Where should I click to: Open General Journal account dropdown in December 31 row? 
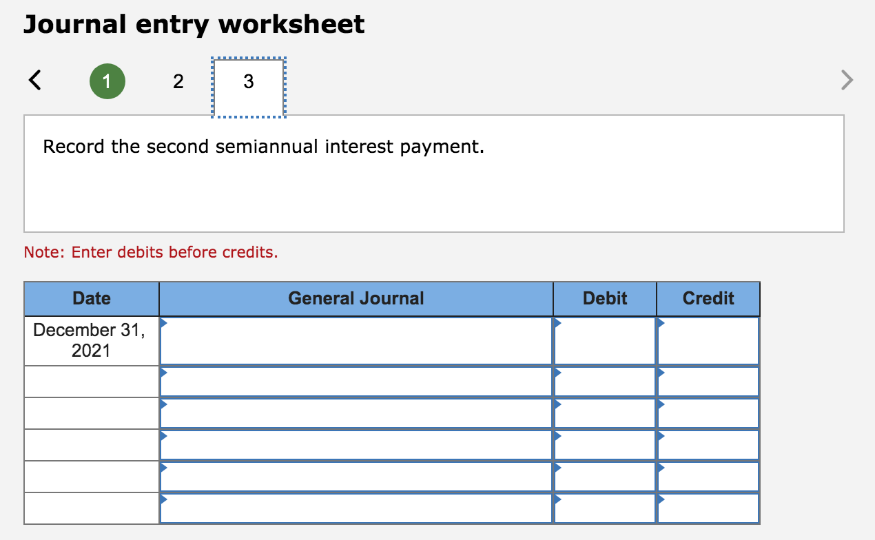click(356, 341)
